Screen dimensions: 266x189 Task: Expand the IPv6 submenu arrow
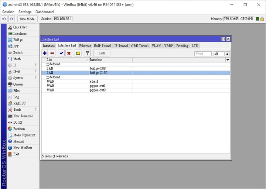click(36, 71)
